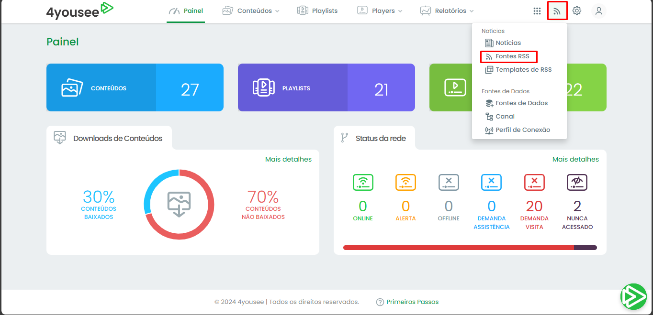Open the apps grid icon
This screenshot has width=653, height=315.
pos(537,11)
